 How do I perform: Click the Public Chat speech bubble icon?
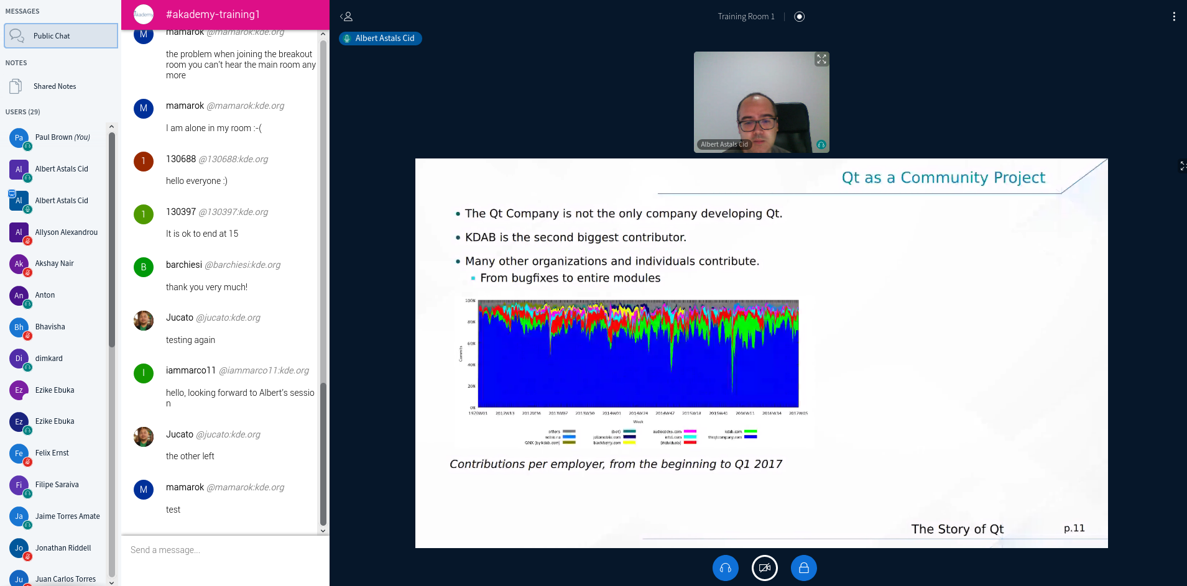pos(17,36)
